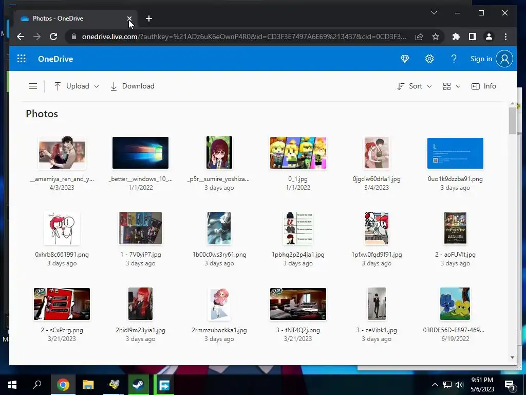Reload the OneDrive page

(x=53, y=37)
